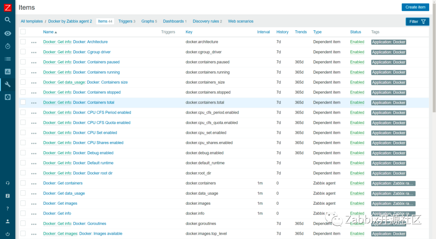The height and width of the screenshot is (239, 436).
Task: Sort items by Name column
Action: (x=50, y=32)
